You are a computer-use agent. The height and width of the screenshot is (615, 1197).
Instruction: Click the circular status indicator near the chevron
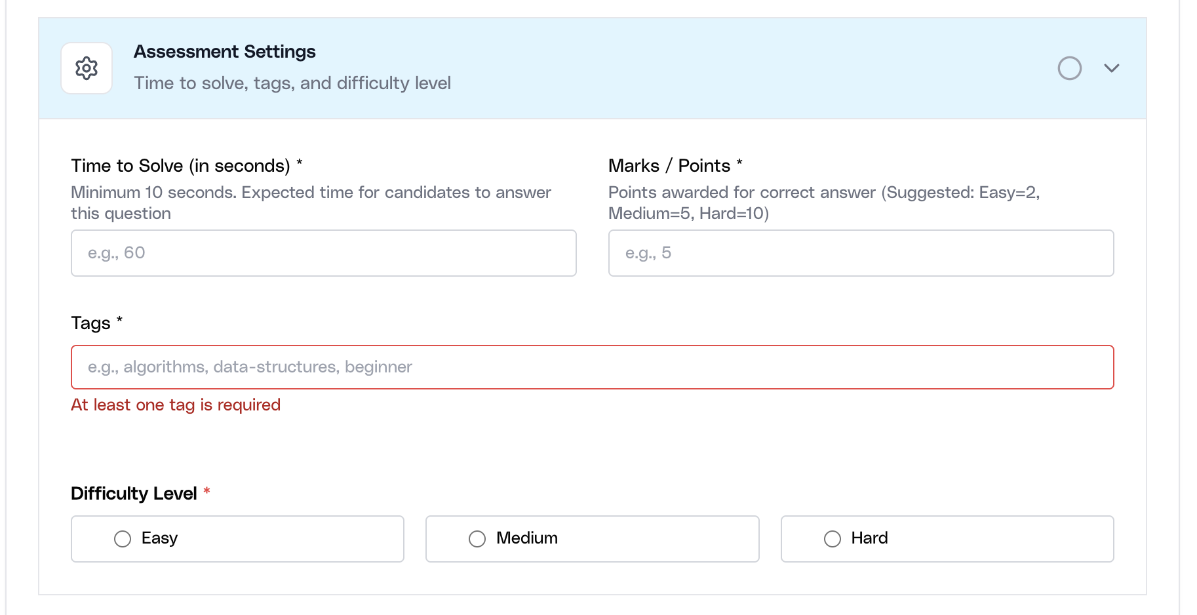pyautogui.click(x=1070, y=68)
